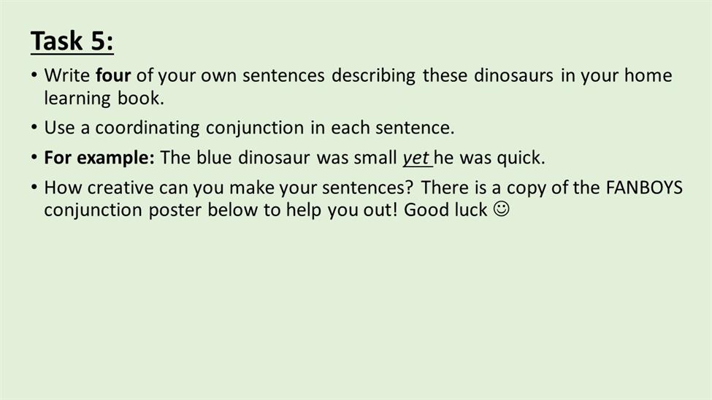Click the word FANBOYS
Image resolution: width=712 pixels, height=400 pixels.
(644, 188)
